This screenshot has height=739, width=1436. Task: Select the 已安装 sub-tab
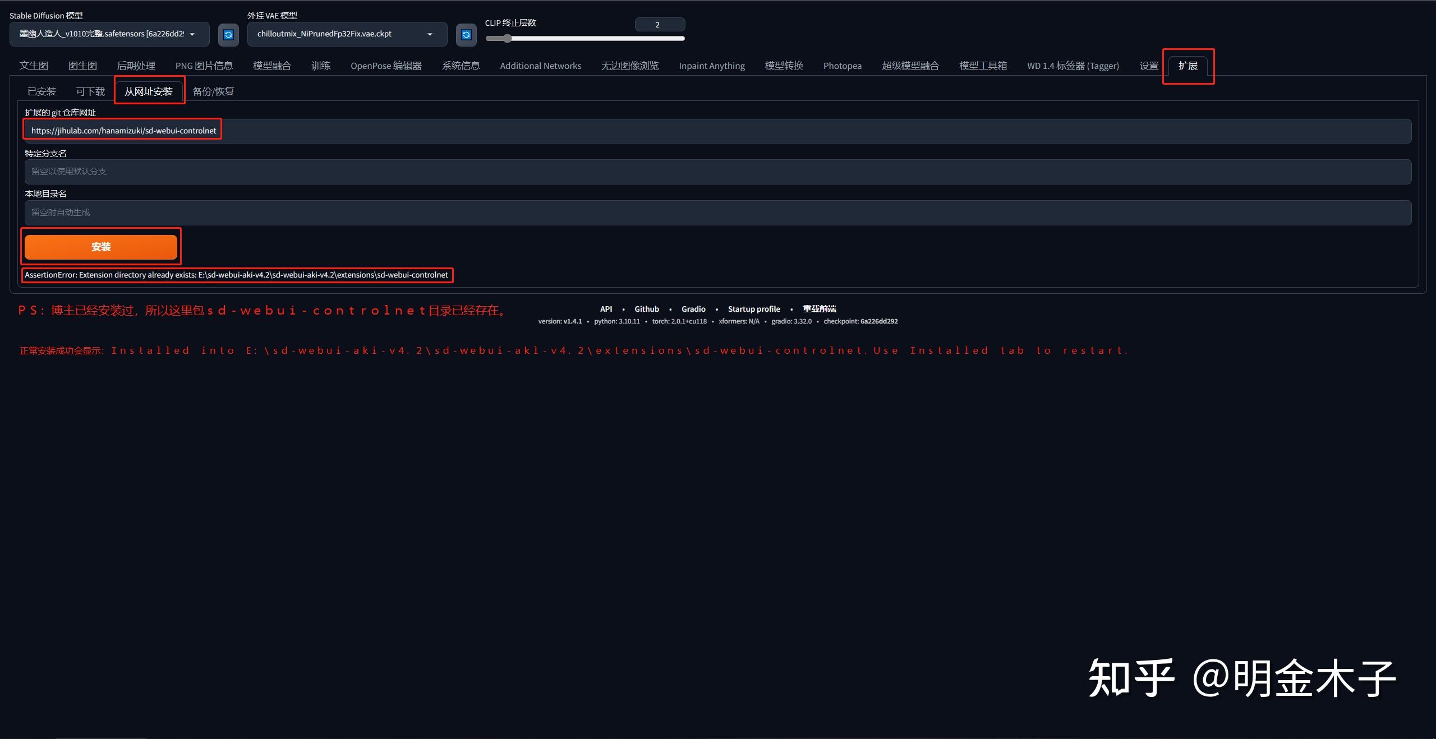(42, 91)
